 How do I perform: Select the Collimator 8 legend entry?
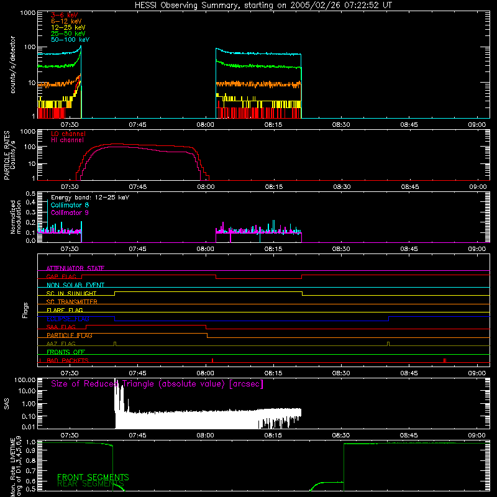[x=70, y=205]
